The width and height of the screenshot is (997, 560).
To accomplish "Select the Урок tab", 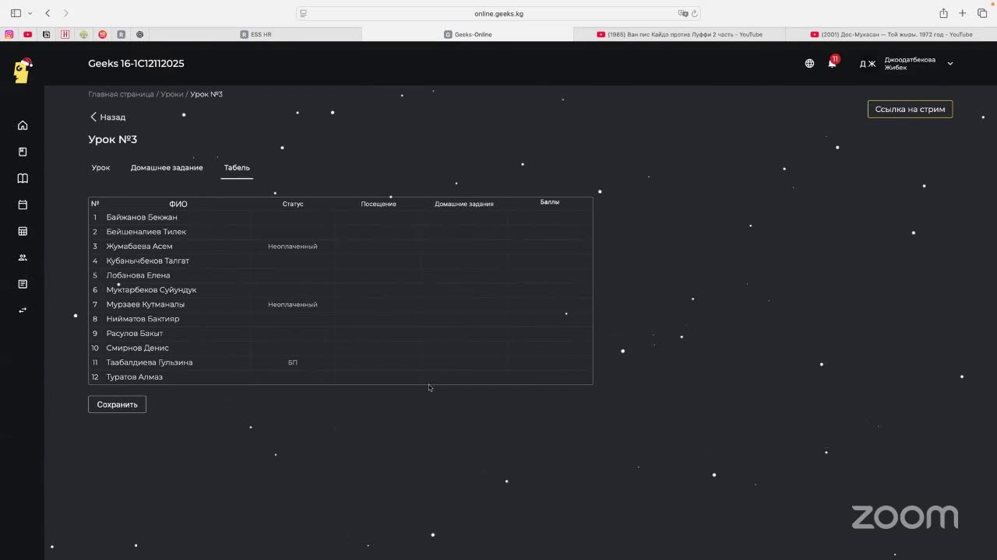I will click(100, 167).
